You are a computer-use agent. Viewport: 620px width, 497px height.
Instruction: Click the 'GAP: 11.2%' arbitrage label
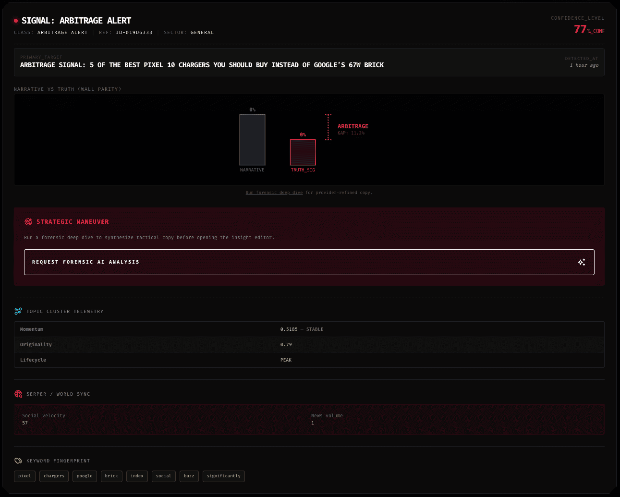click(x=351, y=133)
